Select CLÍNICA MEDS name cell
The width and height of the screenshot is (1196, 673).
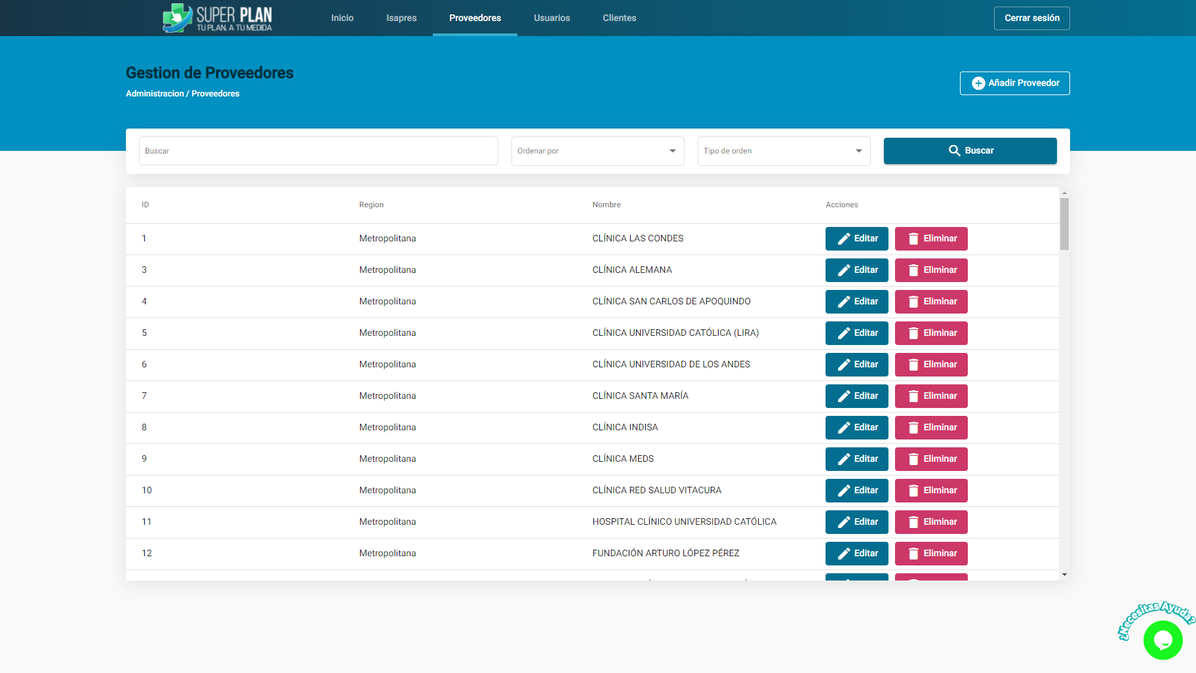click(623, 459)
